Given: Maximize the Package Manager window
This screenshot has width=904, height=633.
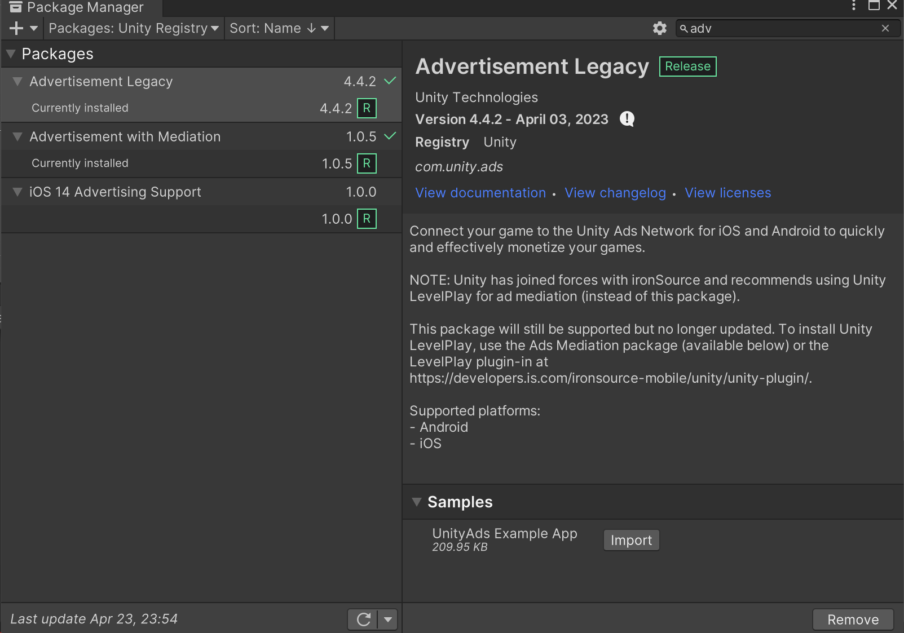Looking at the screenshot, I should 874,6.
